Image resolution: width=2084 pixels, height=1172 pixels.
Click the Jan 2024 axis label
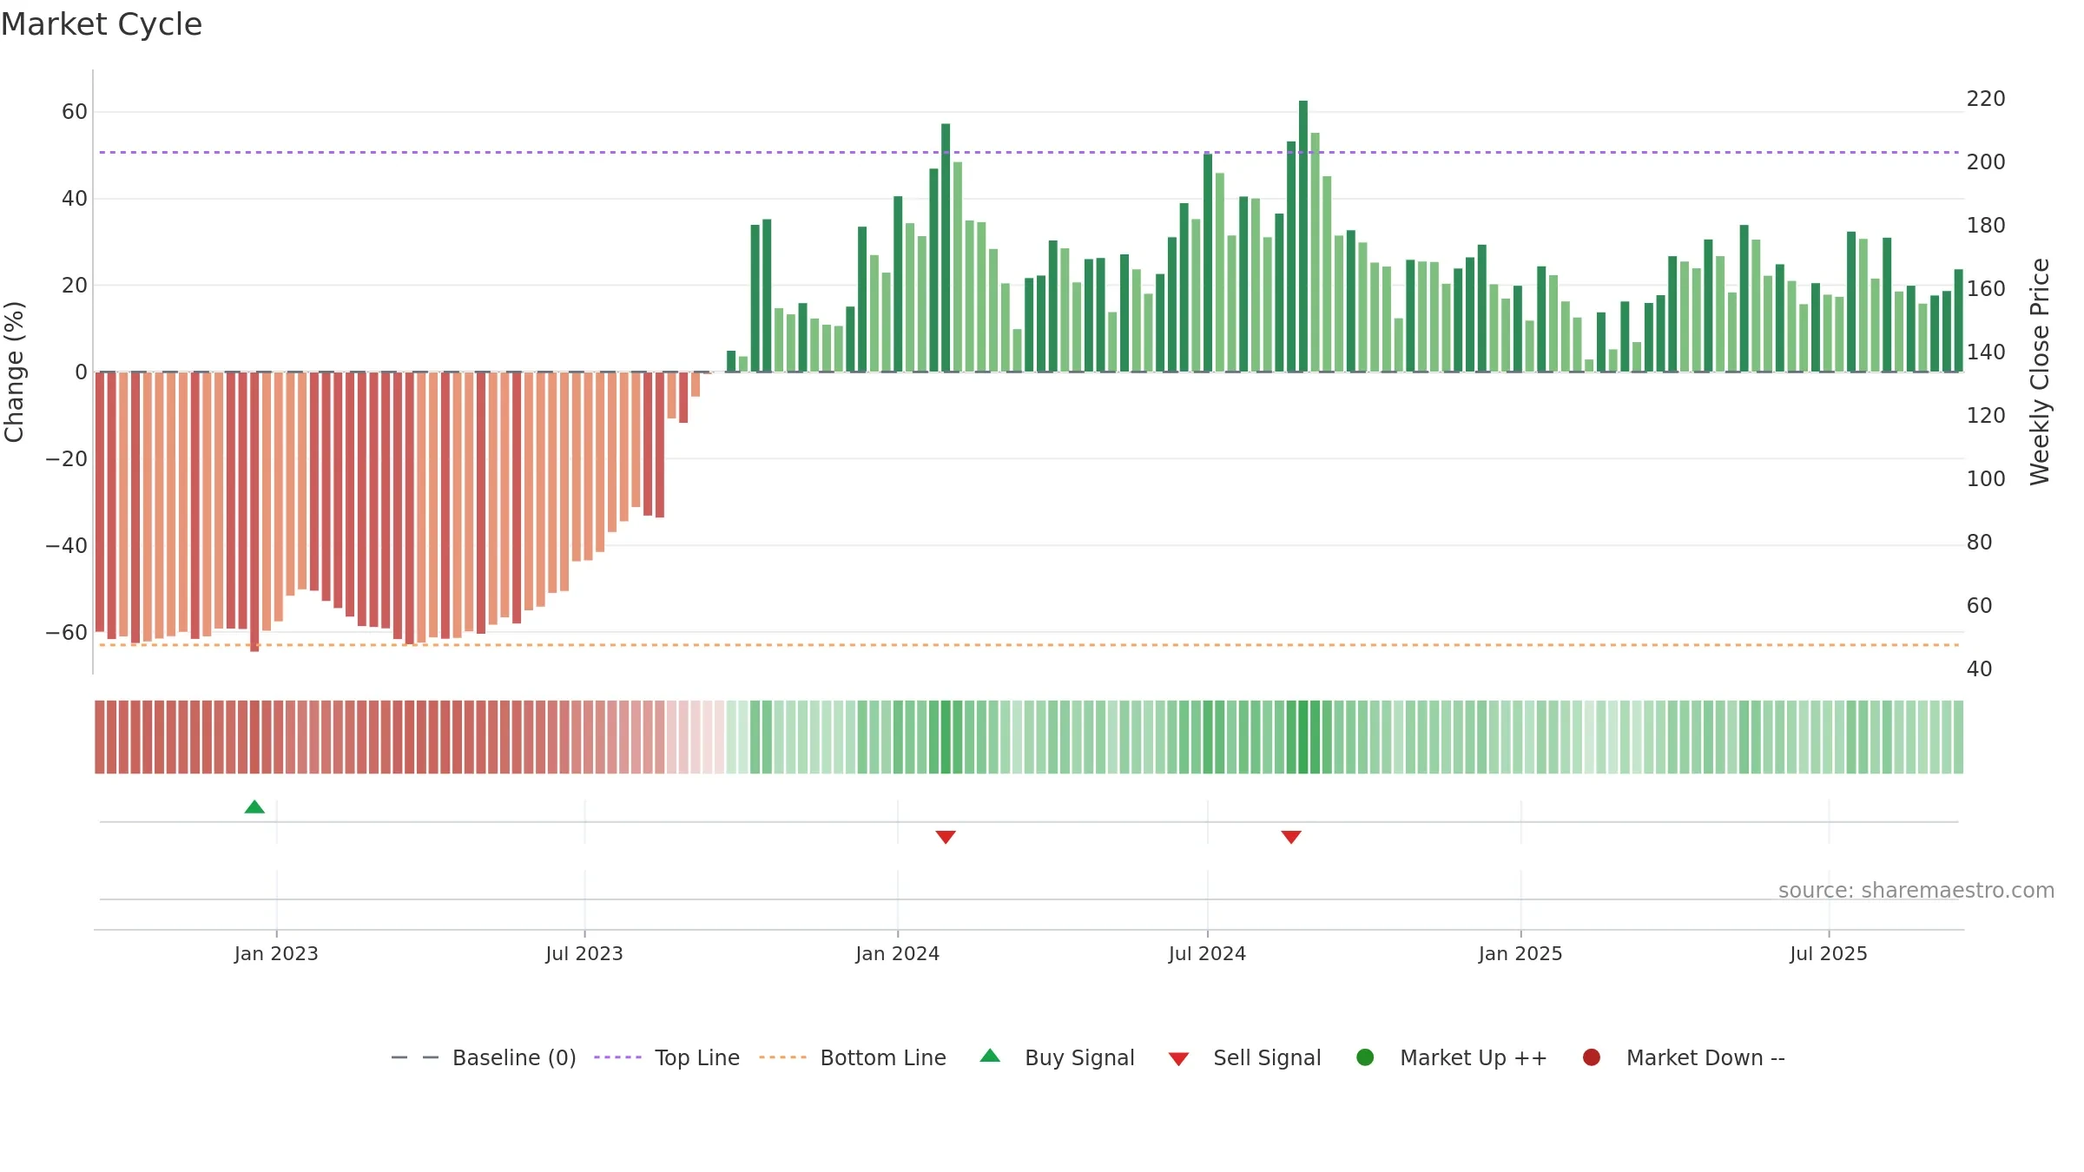click(x=897, y=954)
